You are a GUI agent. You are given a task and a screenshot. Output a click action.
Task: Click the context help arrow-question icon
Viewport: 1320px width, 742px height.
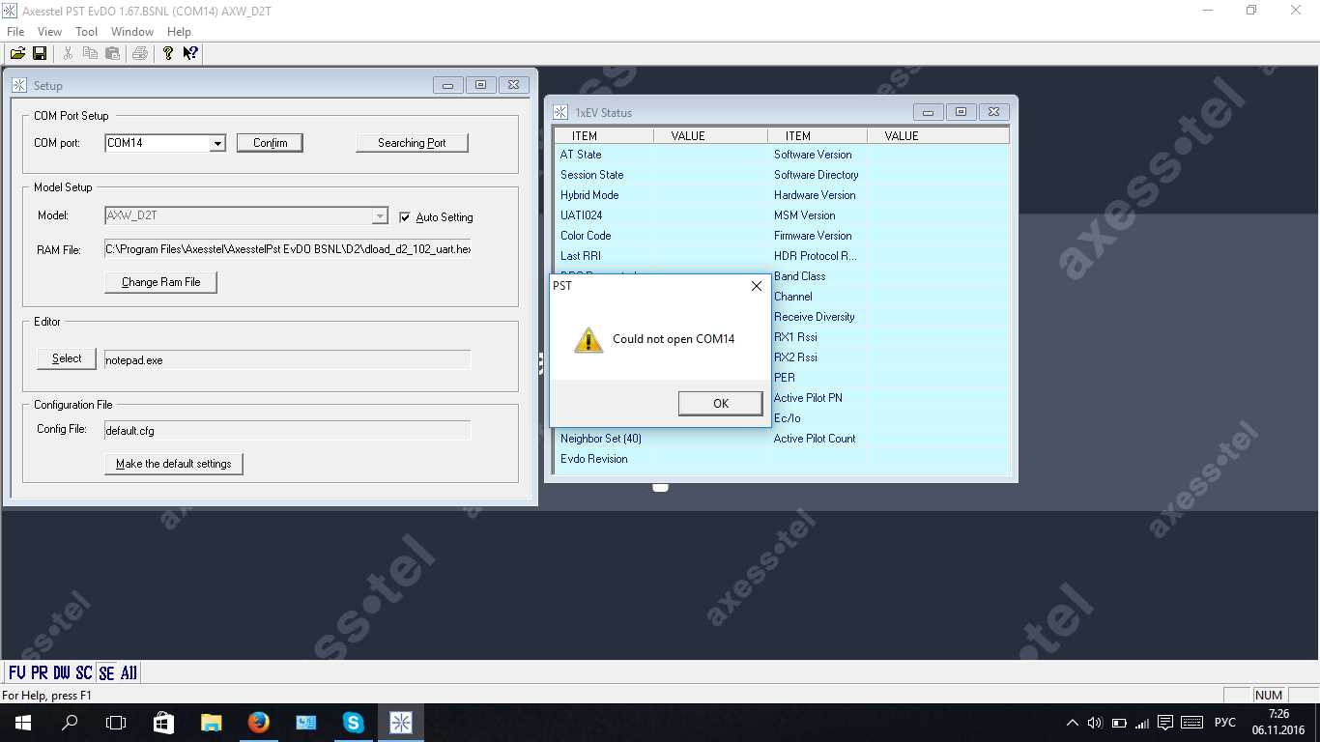click(190, 53)
